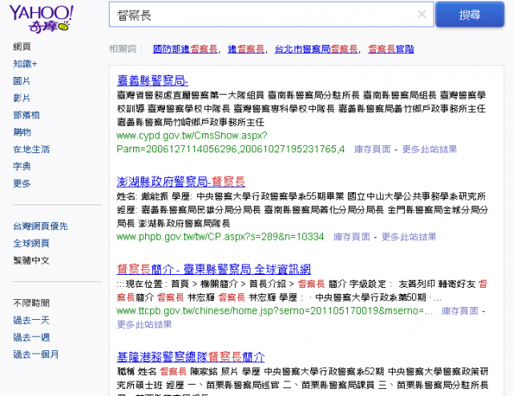
Task: Filter by 台灣網頁優先
Action: click(40, 226)
